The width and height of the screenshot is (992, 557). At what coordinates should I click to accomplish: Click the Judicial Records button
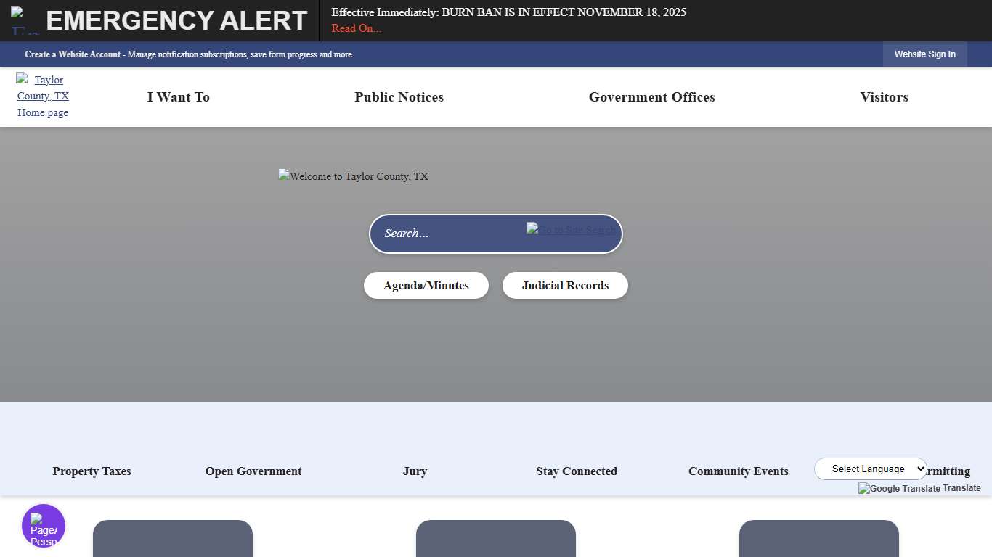[x=565, y=285]
